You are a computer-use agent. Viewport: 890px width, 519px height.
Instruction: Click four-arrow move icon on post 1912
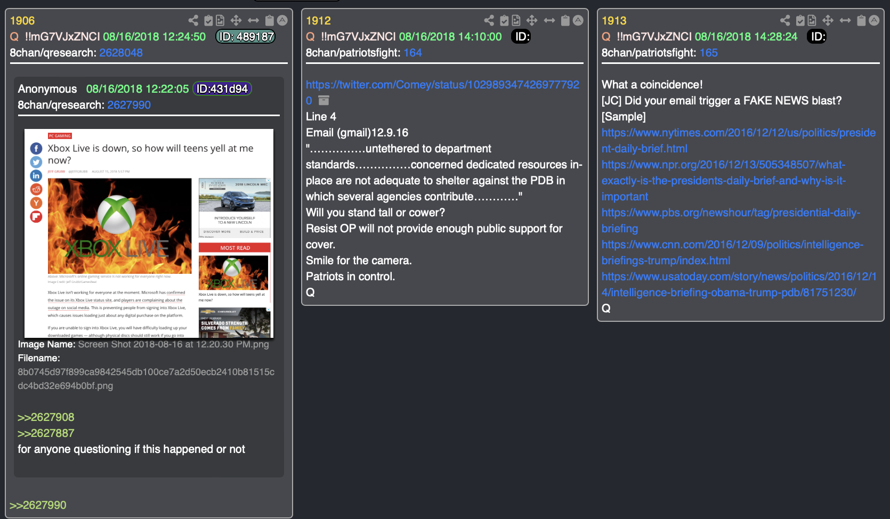[x=532, y=20]
